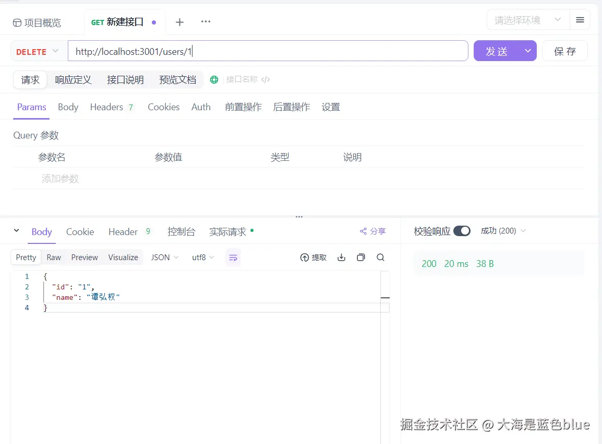Download the response with download icon
Screen dimensions: 602x444
341,258
